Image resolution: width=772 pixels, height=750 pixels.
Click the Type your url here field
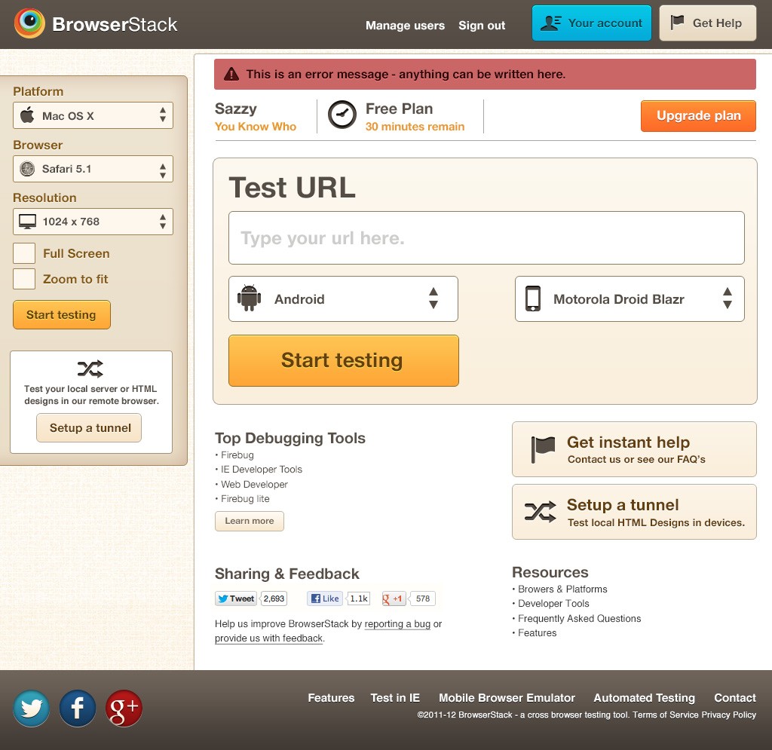486,237
